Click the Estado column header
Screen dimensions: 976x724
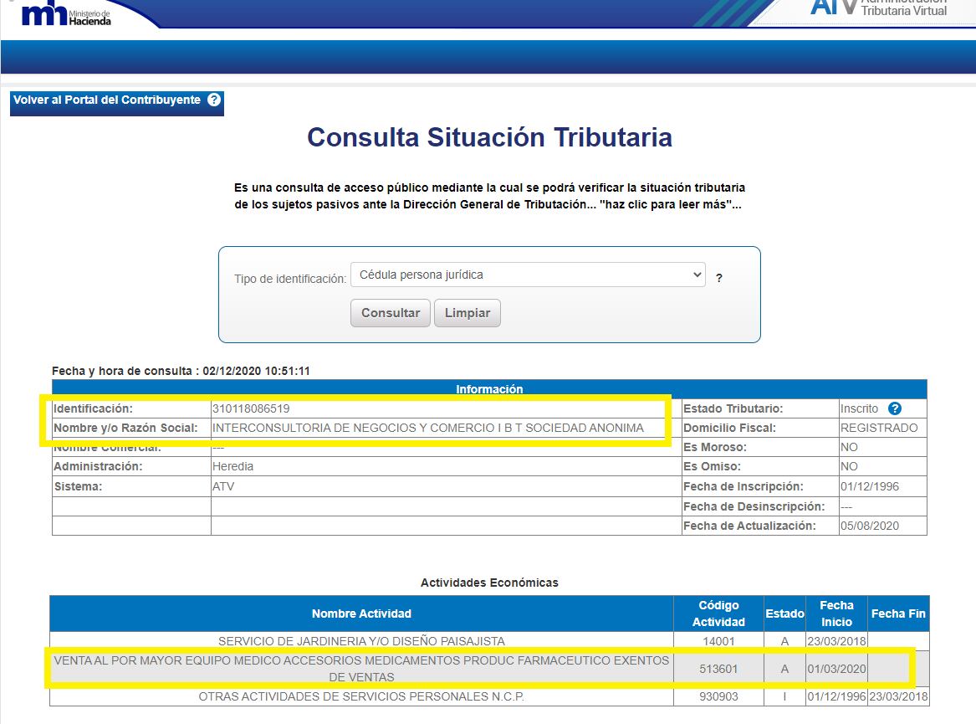click(784, 614)
